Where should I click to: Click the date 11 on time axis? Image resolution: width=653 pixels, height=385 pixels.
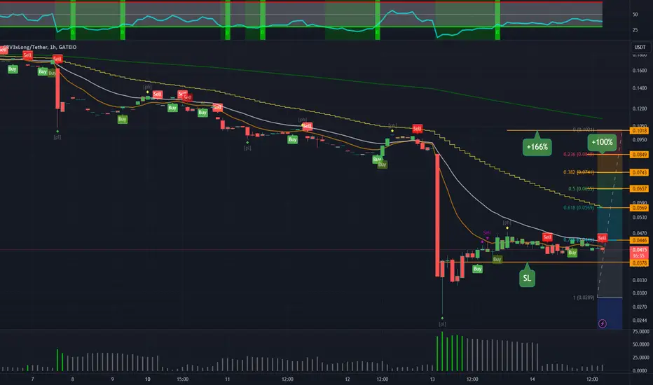[x=228, y=379]
